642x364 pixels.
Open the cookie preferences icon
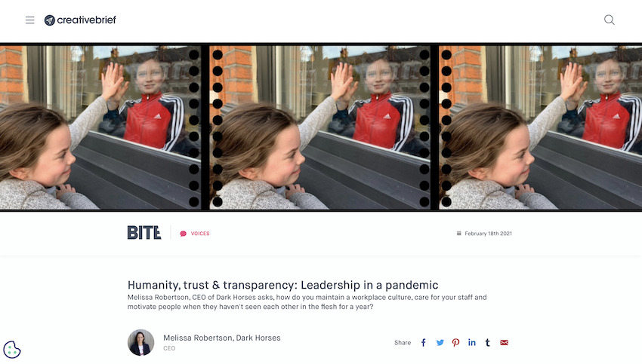coord(12,350)
